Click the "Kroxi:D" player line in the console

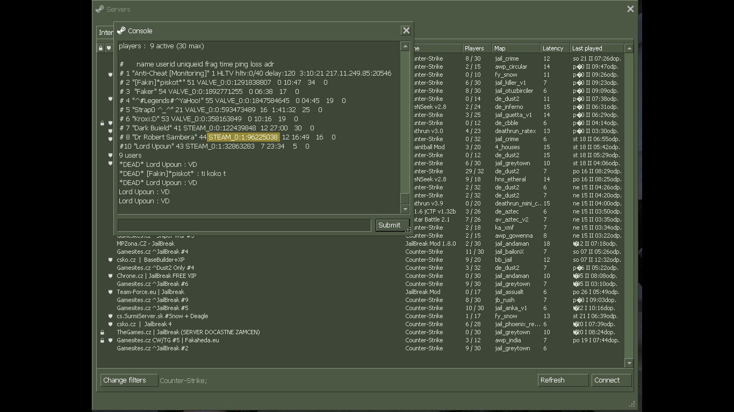[x=208, y=119]
